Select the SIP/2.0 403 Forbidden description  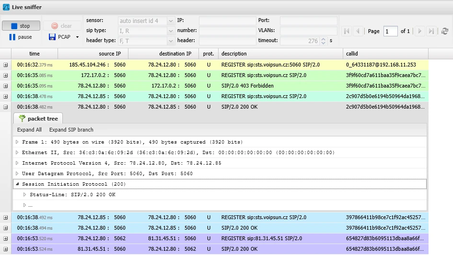tap(247, 86)
